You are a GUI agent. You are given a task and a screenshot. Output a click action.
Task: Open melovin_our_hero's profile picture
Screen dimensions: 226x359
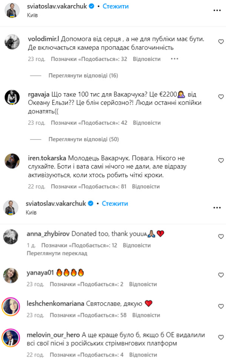11,338
